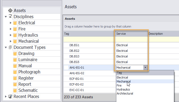Click the Recent Places icon
This screenshot has width=179, height=102.
tap(10, 96)
